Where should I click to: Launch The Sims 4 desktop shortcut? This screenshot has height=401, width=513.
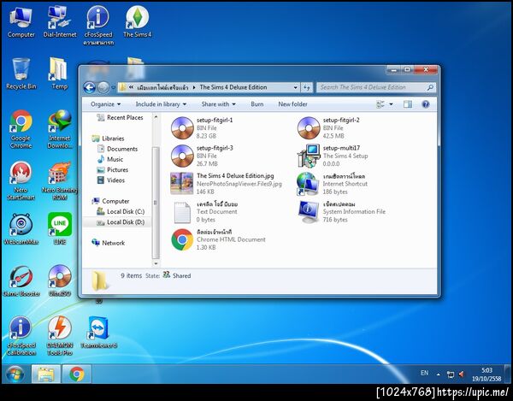[x=138, y=23]
